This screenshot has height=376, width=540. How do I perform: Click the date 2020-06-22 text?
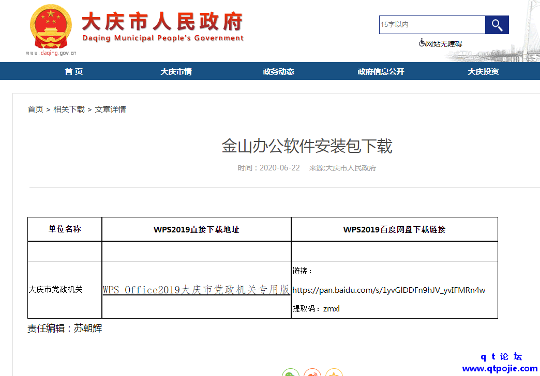coord(280,168)
